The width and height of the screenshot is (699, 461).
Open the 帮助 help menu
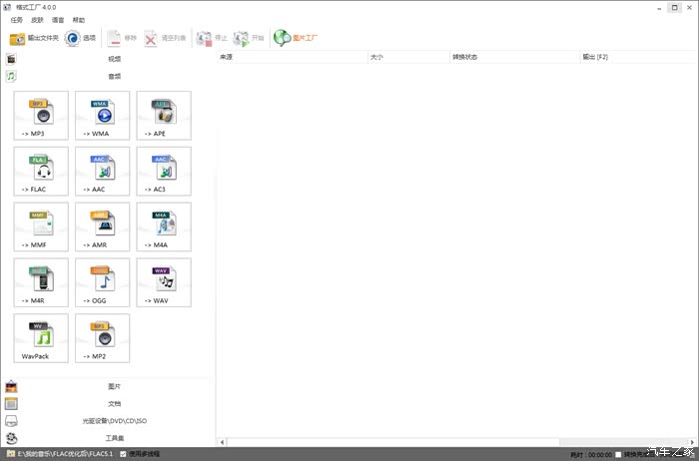click(x=78, y=20)
